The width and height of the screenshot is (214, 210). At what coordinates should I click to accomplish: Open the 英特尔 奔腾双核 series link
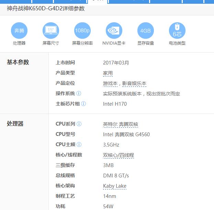[x=121, y=124]
